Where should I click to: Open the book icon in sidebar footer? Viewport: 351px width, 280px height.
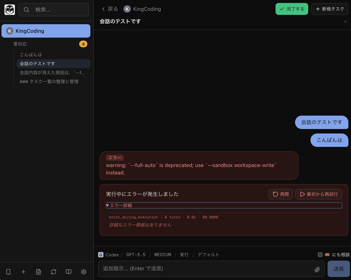pyautogui.click(x=68, y=272)
